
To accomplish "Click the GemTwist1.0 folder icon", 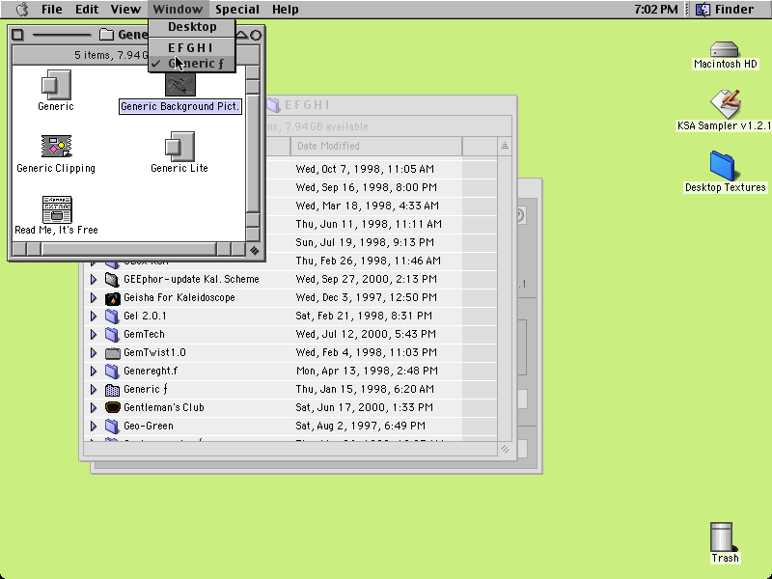I will pyautogui.click(x=112, y=353).
